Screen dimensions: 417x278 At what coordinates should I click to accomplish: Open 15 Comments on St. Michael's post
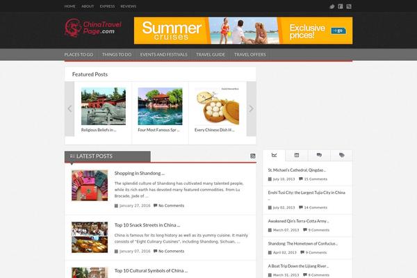click(x=316, y=179)
